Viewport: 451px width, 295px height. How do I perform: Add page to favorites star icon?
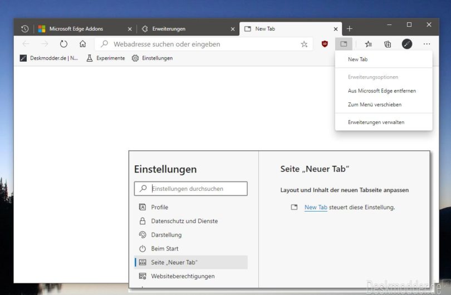click(304, 45)
